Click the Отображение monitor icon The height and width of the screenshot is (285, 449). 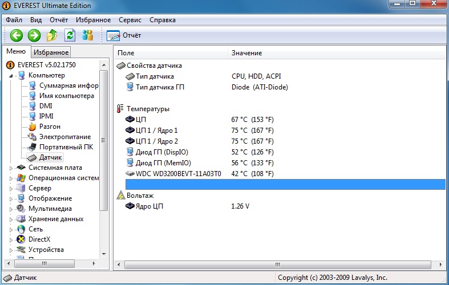point(21,198)
